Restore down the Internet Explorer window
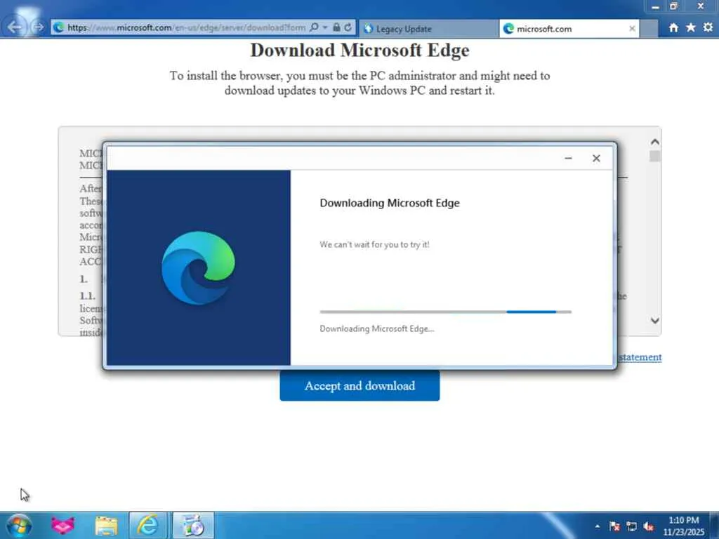 [673, 6]
